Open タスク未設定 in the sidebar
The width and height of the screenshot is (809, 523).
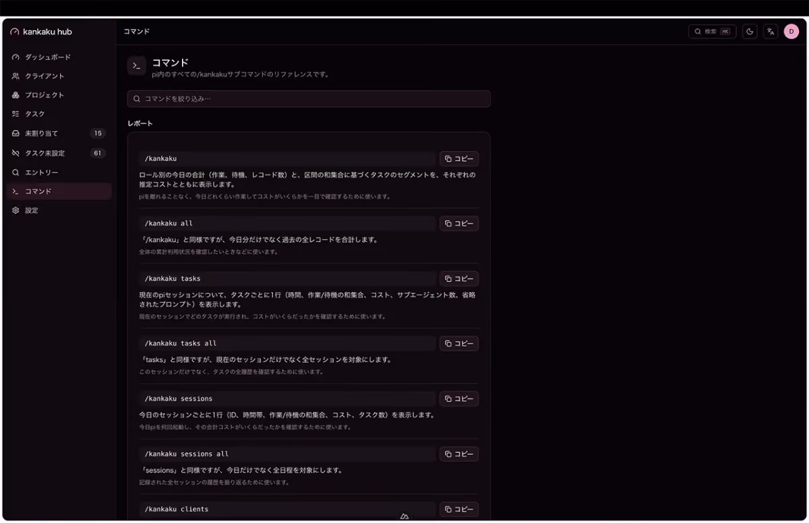coord(59,153)
